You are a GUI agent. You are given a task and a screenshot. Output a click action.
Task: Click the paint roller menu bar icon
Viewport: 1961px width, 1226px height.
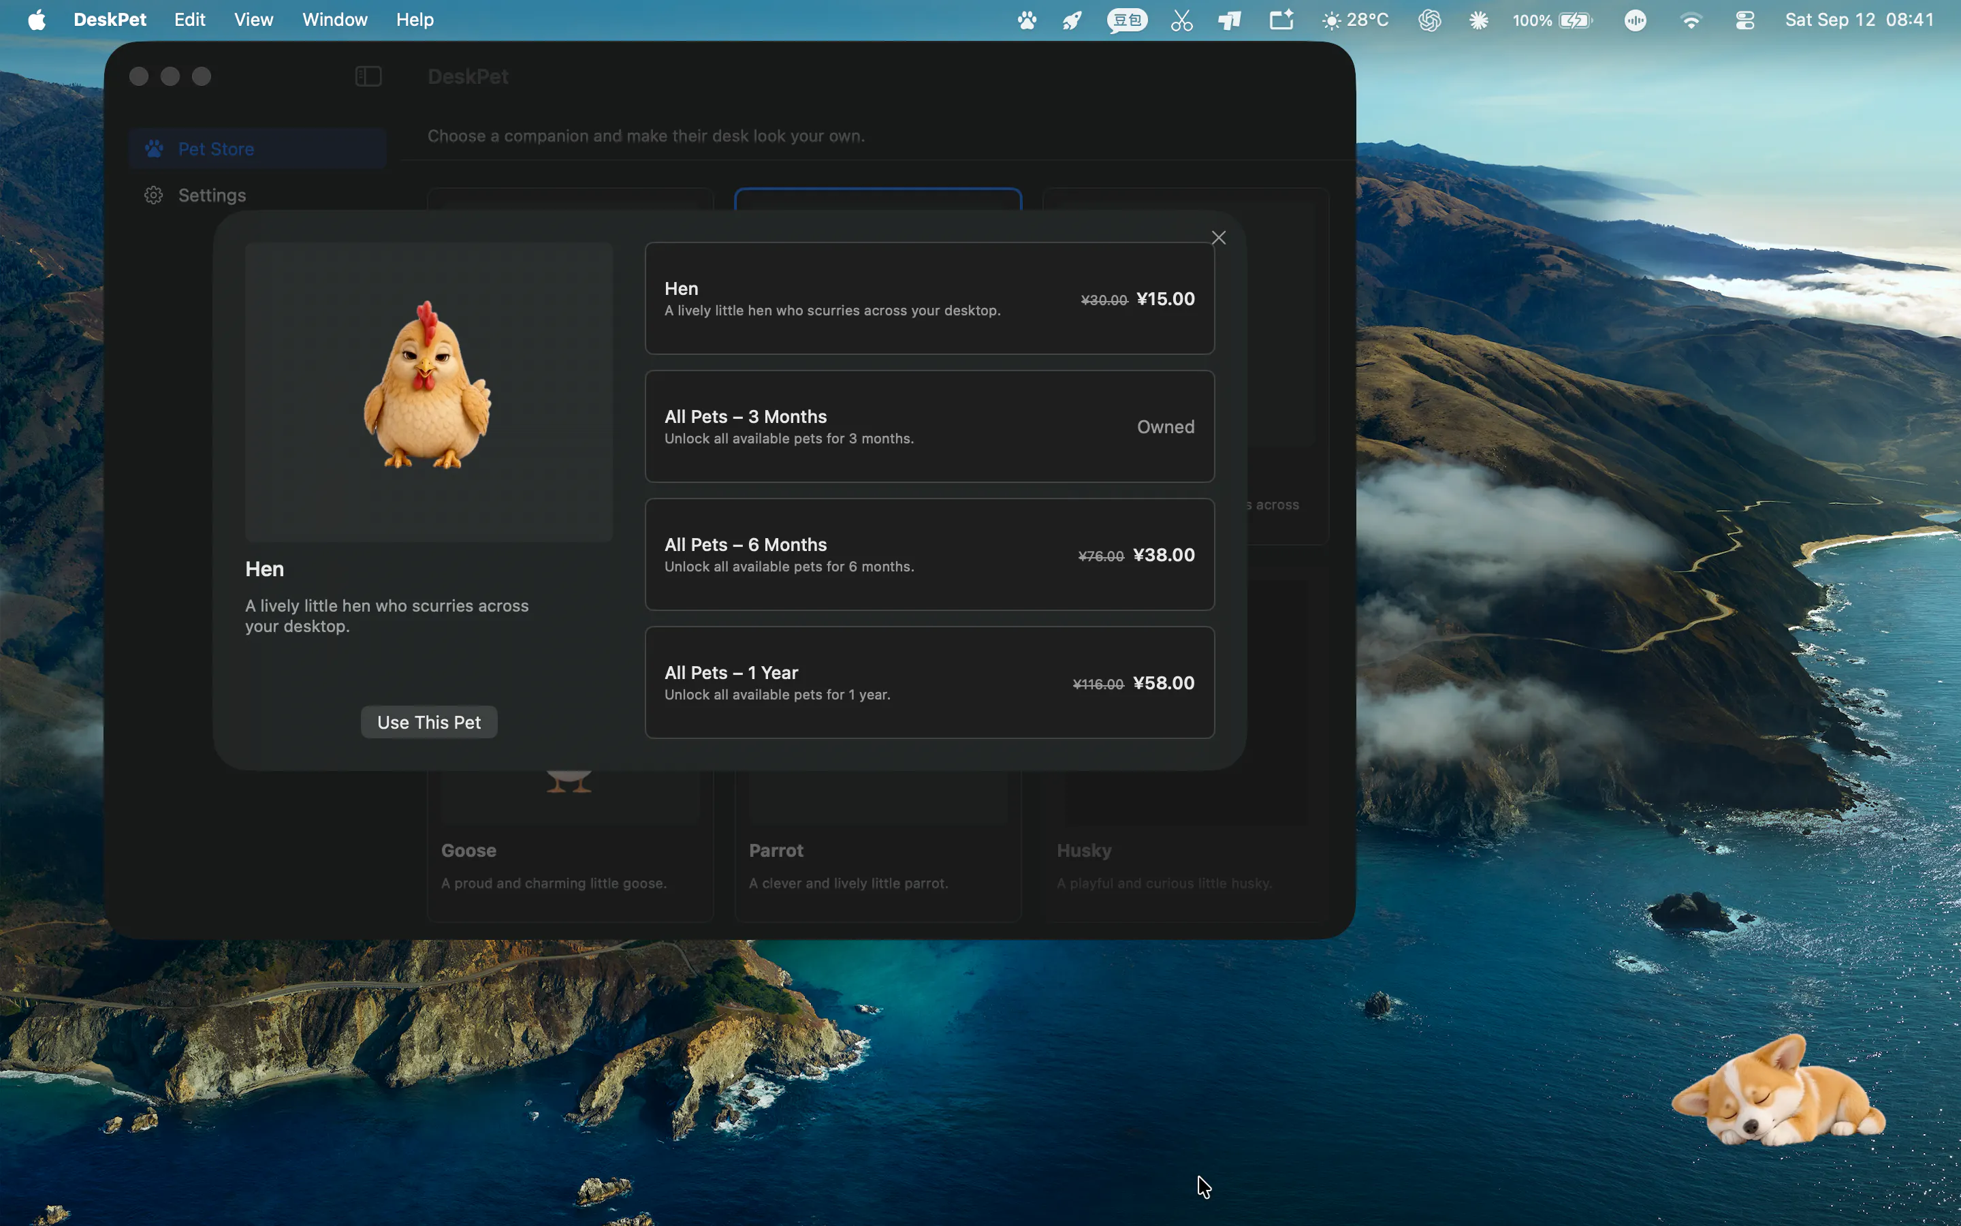point(1229,20)
